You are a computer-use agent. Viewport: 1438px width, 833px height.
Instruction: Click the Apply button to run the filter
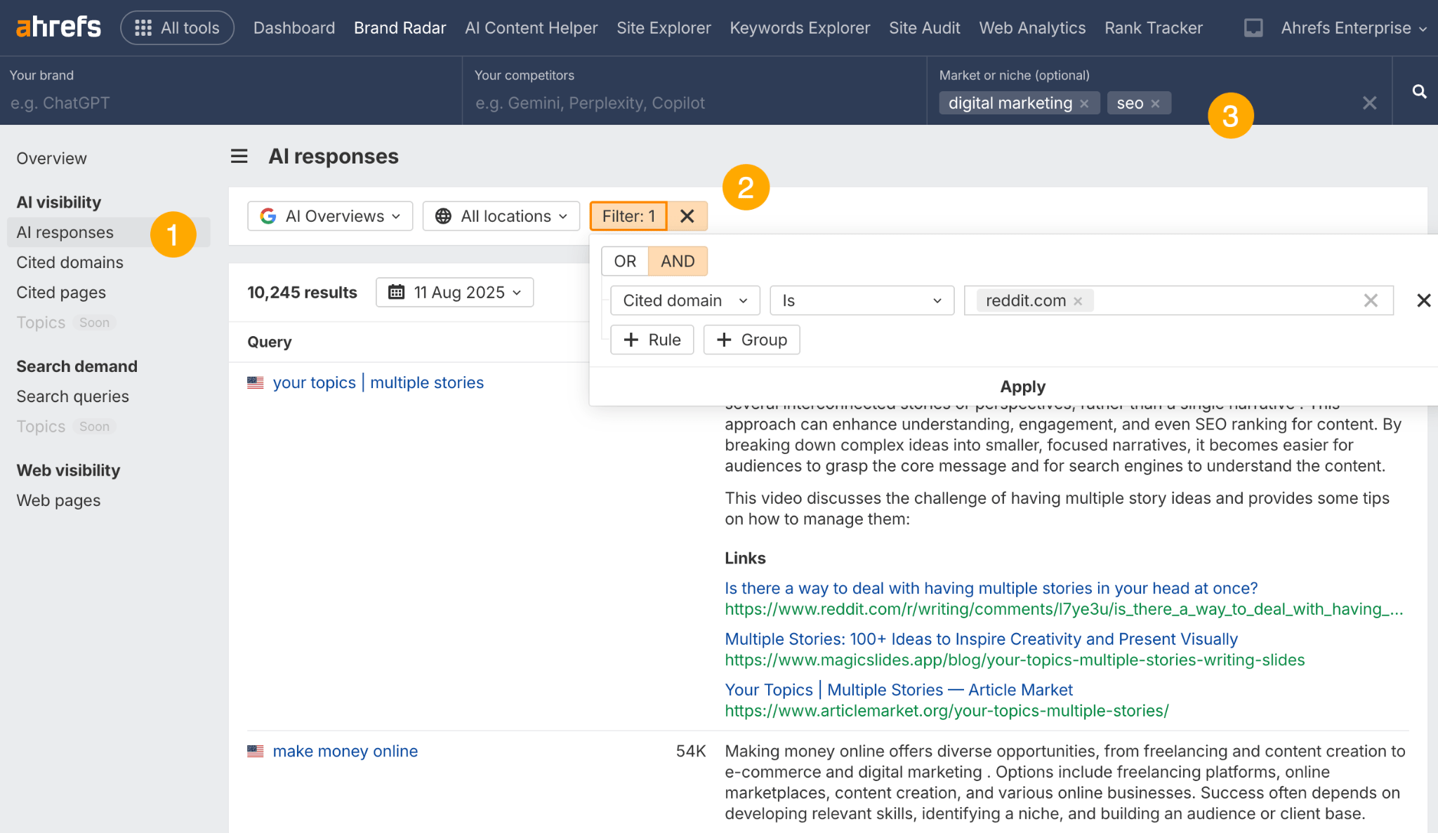click(x=1022, y=386)
